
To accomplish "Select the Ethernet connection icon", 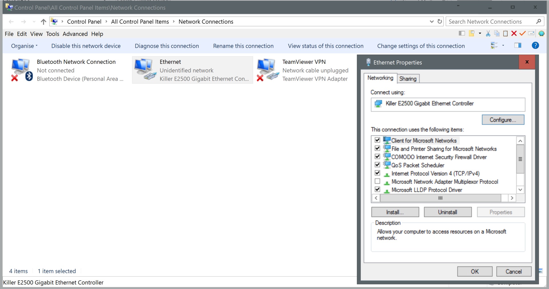I will click(146, 70).
